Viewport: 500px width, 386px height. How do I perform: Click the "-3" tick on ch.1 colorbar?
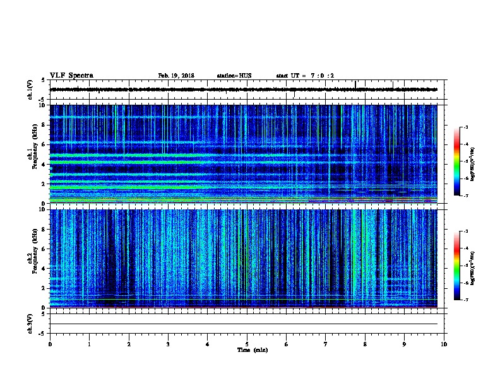click(465, 127)
